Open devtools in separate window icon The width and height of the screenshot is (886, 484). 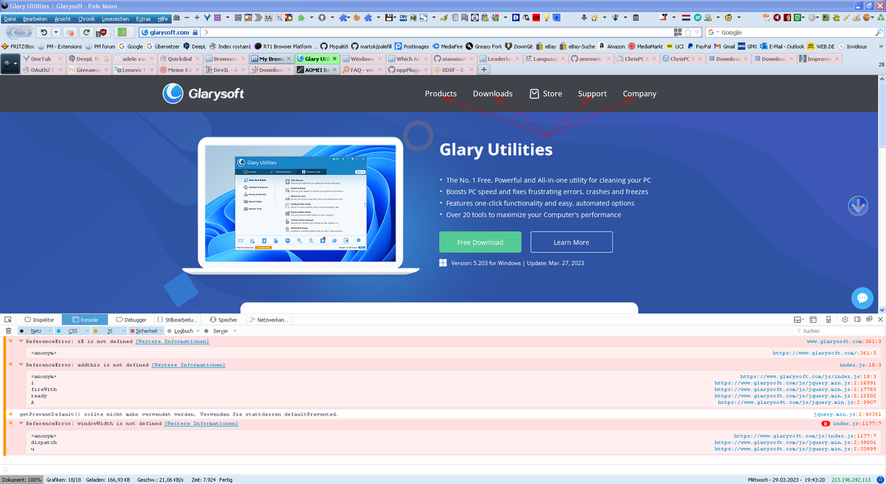[x=869, y=319]
